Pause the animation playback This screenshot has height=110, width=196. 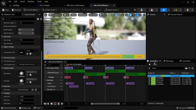58,104
